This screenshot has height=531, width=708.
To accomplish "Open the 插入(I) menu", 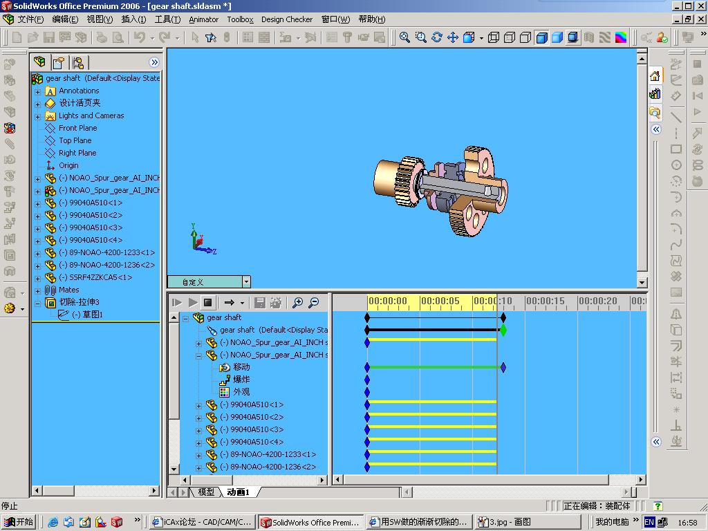I will coord(133,19).
